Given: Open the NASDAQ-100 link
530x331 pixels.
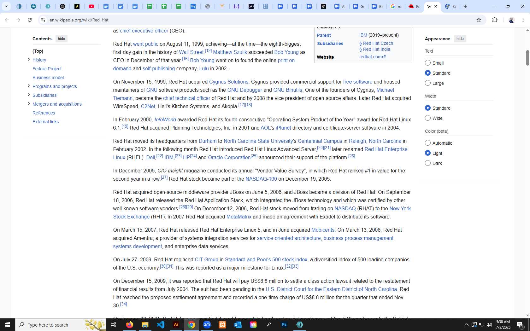Looking at the screenshot, I should 261,179.
